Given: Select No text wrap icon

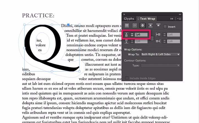Looking at the screenshot, I should 127,25.
